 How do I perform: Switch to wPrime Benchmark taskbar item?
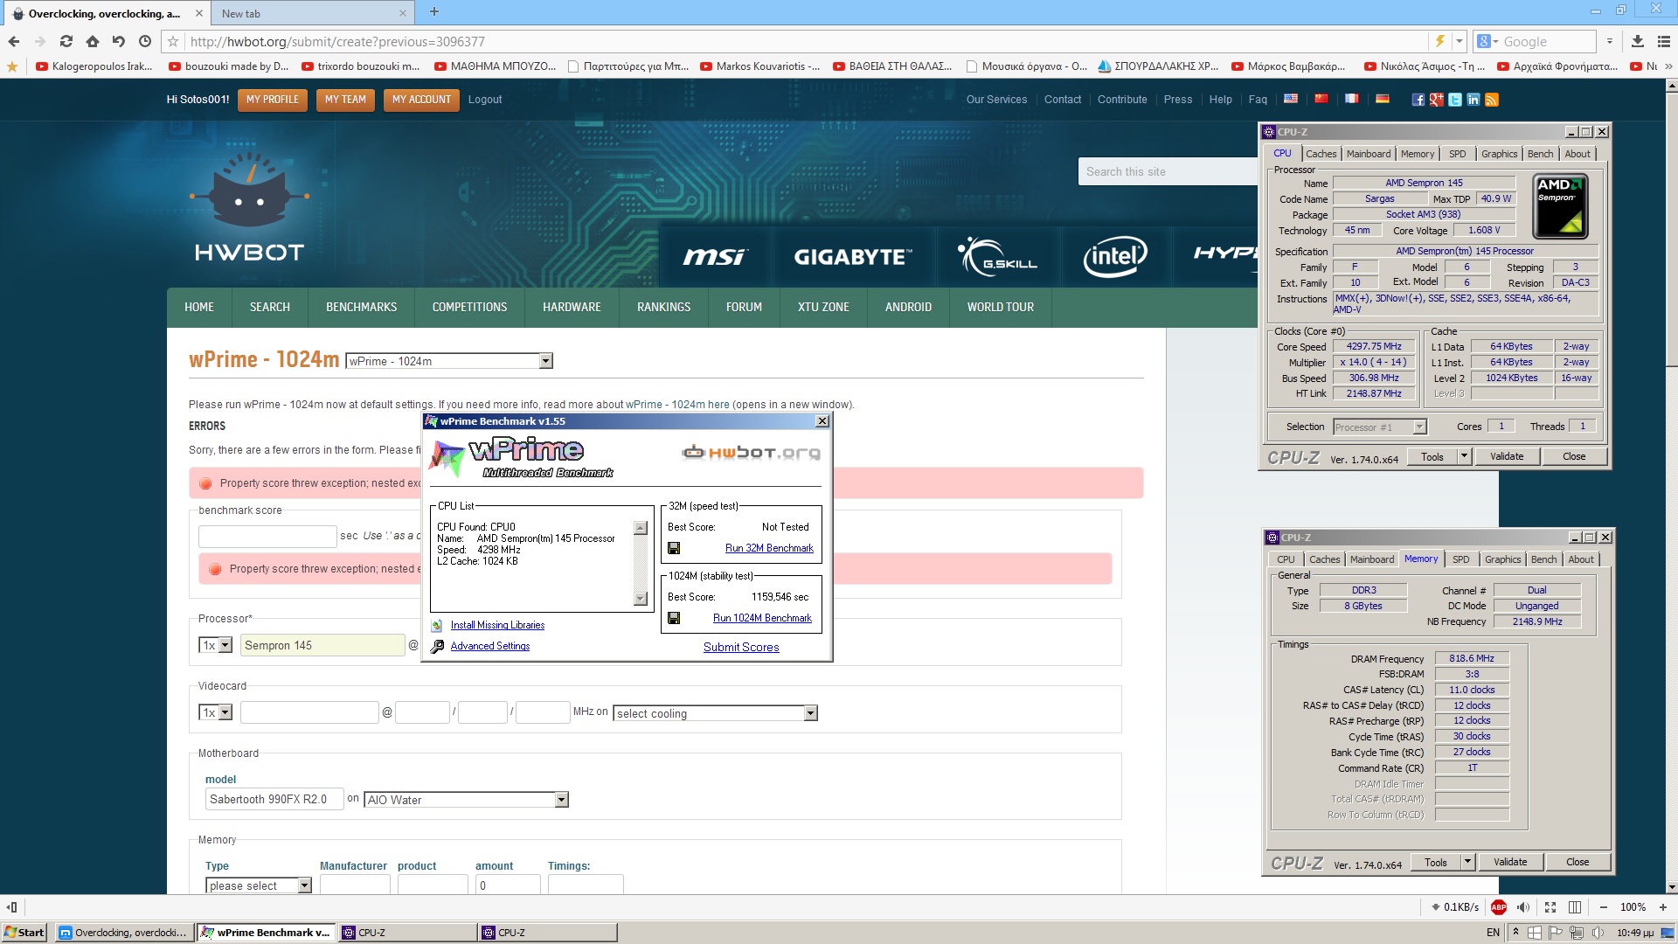[266, 933]
